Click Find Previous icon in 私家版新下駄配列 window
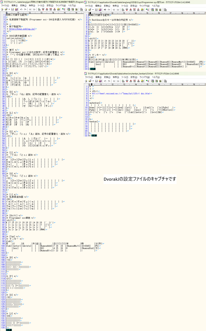The width and height of the screenshot is (206, 331). [x=47, y=9]
